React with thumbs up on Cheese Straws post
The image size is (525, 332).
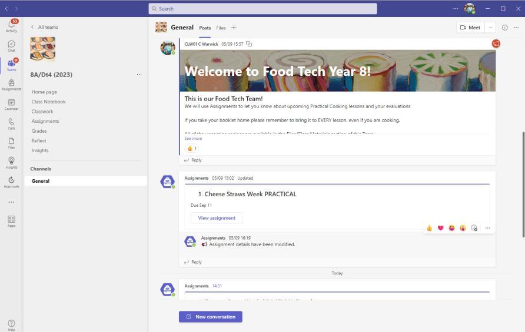tap(429, 228)
